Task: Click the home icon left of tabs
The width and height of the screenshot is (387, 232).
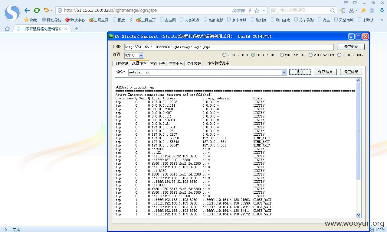Action: (7, 29)
